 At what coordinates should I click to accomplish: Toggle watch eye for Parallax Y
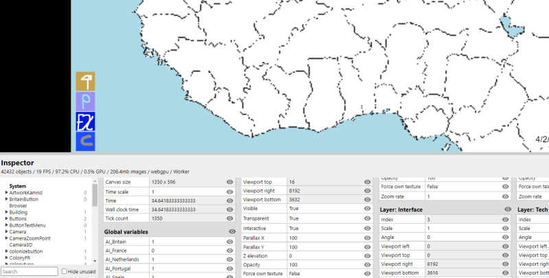point(367,247)
